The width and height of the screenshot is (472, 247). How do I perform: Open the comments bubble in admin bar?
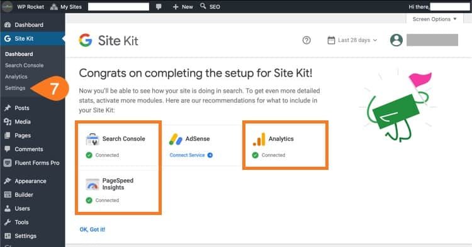pyautogui.click(x=159, y=7)
